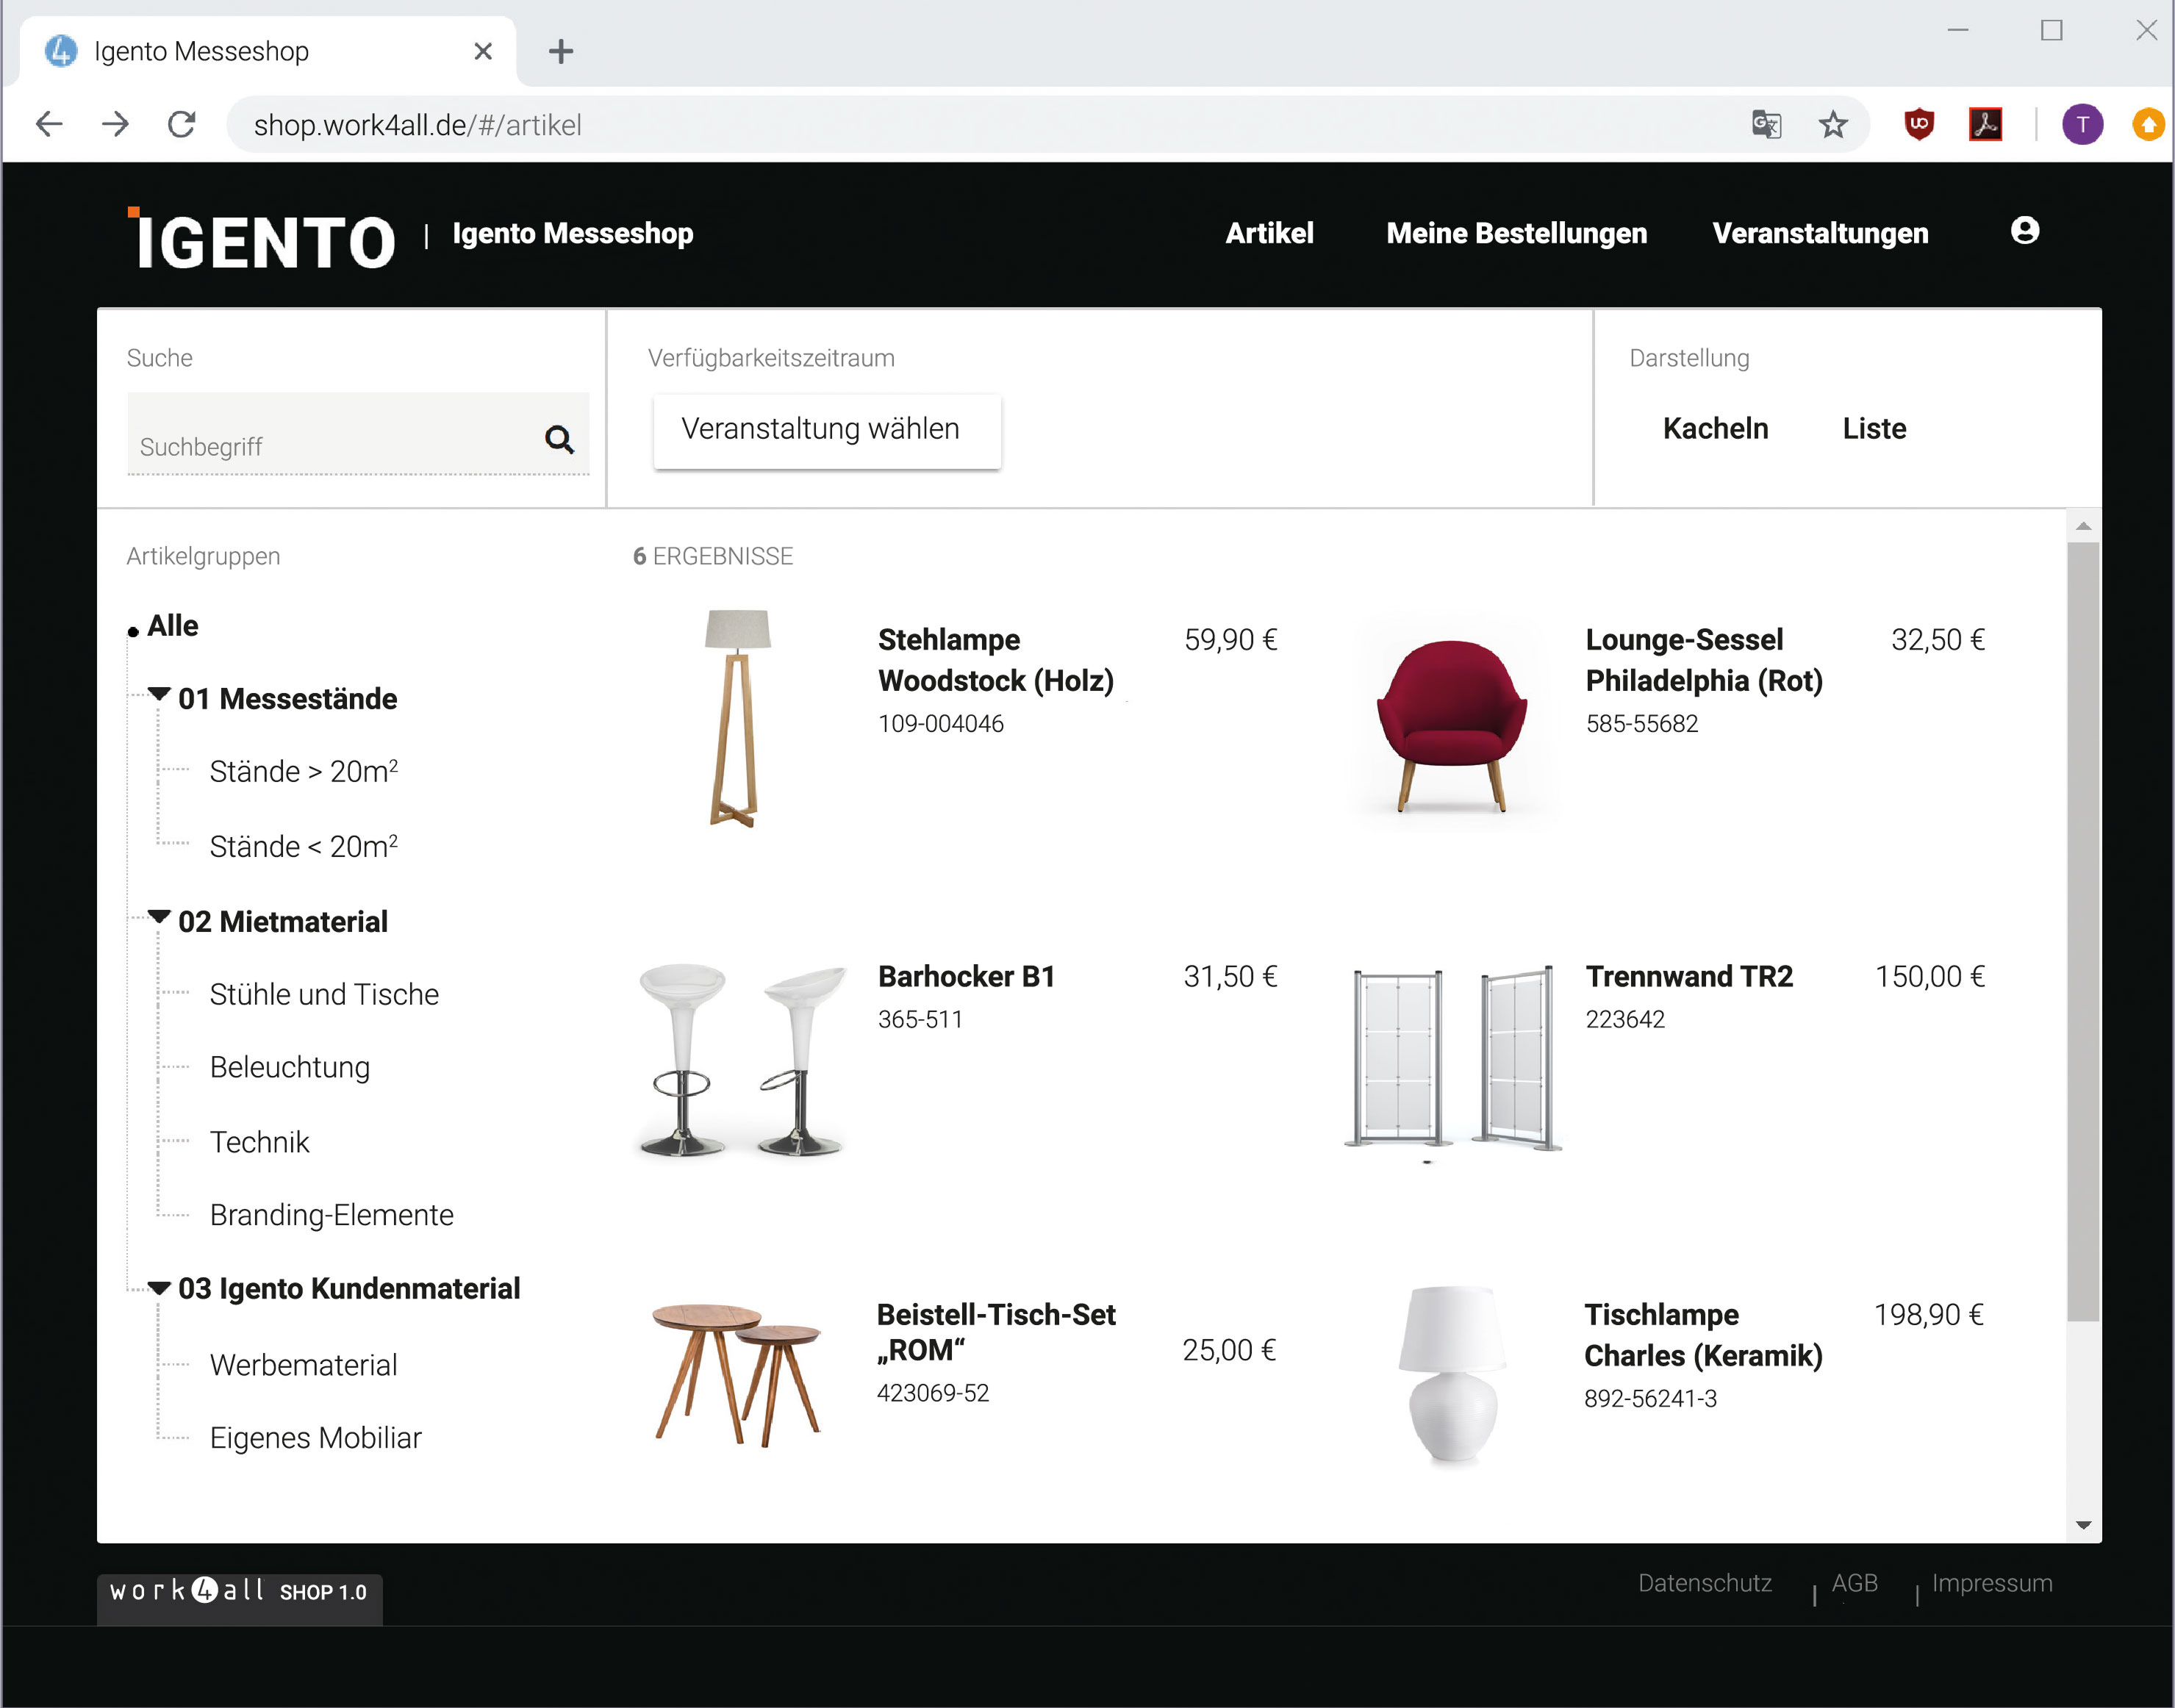The image size is (2175, 1708).
Task: Click the results list scrollbar track
Action: [x=2083, y=1420]
